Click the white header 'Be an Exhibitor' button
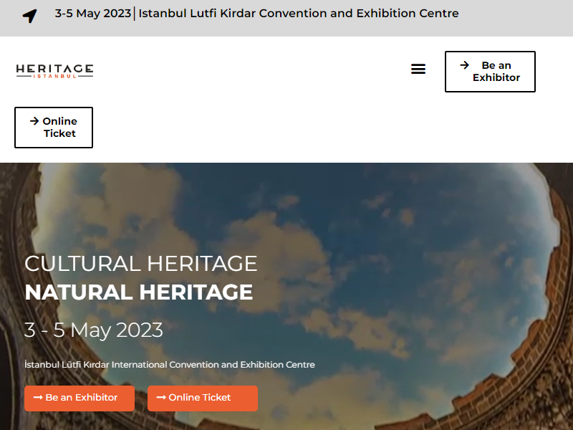The width and height of the screenshot is (573, 430). pyautogui.click(x=490, y=71)
